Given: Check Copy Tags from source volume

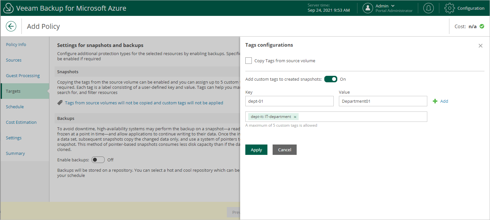Looking at the screenshot, I should pyautogui.click(x=249, y=61).
